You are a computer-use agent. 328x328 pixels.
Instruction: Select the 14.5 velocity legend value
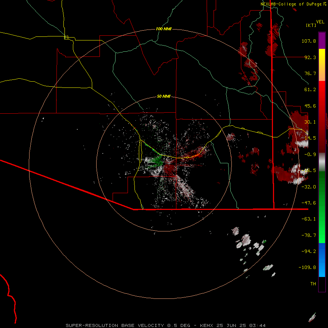pyautogui.click(x=310, y=138)
